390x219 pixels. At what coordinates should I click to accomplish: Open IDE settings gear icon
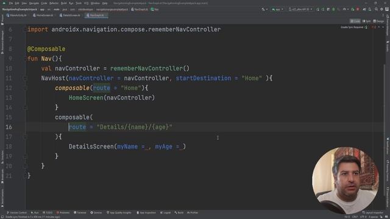(x=381, y=10)
